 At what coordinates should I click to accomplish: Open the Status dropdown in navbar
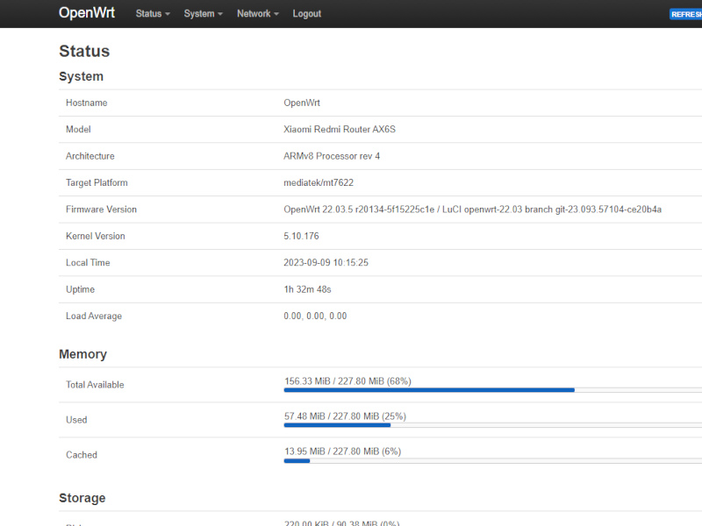coord(153,14)
